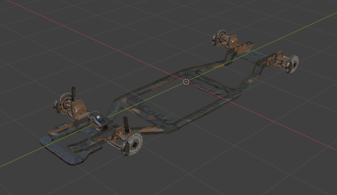337x195 pixels.
Task: Click the copper mount beside the topmost hub
Action: (233, 40)
